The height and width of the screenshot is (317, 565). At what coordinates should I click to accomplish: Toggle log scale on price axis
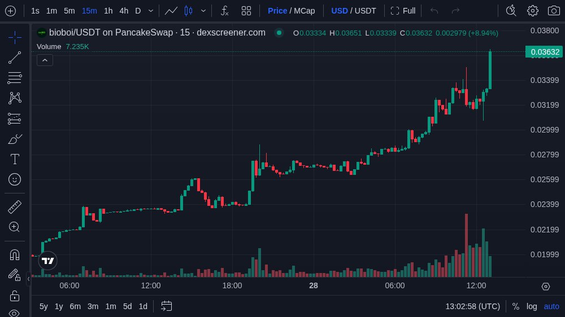pos(532,306)
